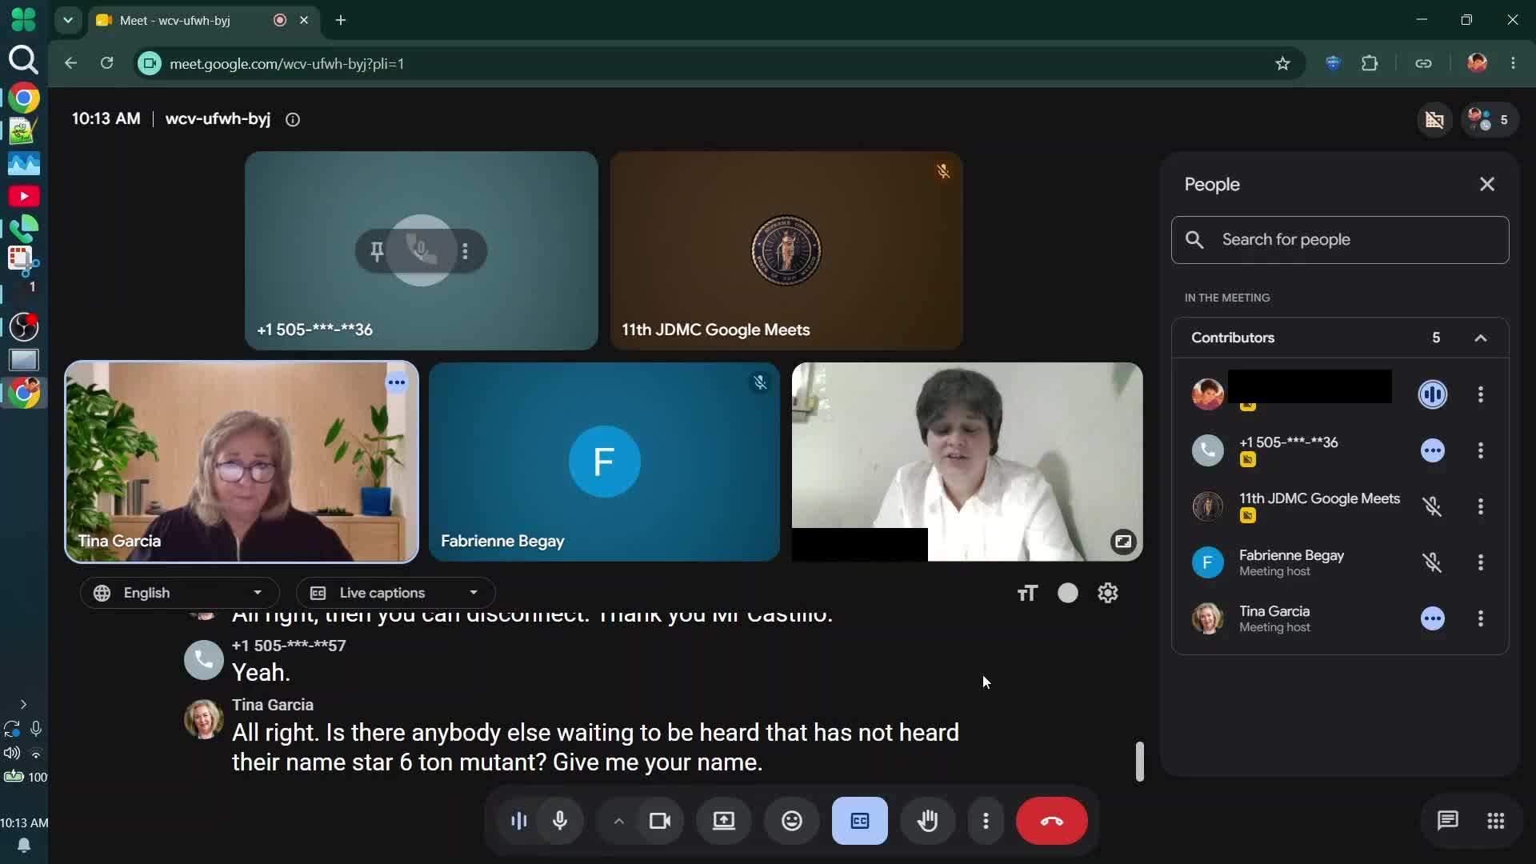Bookmark this page with star icon
The width and height of the screenshot is (1536, 864).
1282,63
